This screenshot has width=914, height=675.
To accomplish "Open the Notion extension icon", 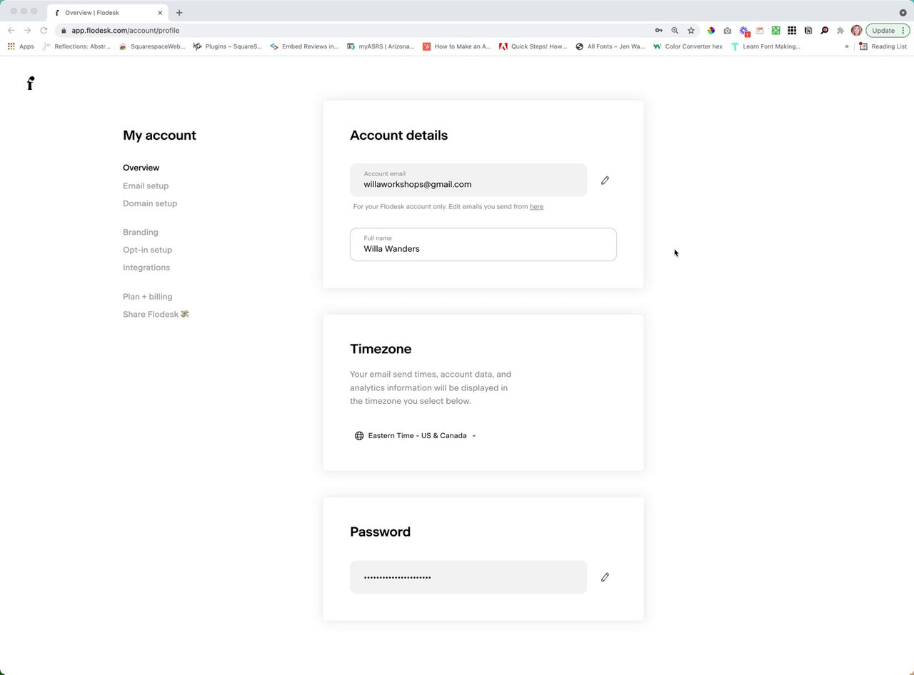I will (x=808, y=31).
